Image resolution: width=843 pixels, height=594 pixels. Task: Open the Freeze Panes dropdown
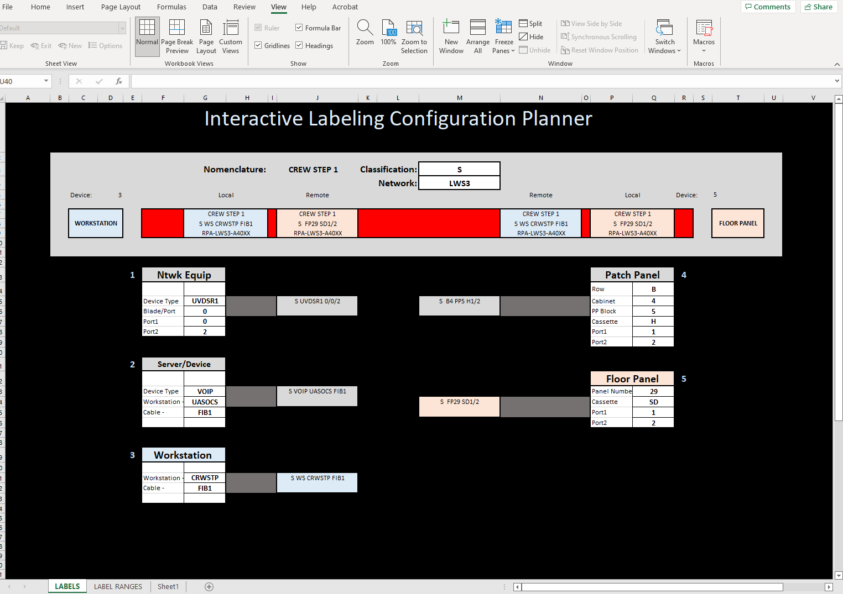coord(503,36)
